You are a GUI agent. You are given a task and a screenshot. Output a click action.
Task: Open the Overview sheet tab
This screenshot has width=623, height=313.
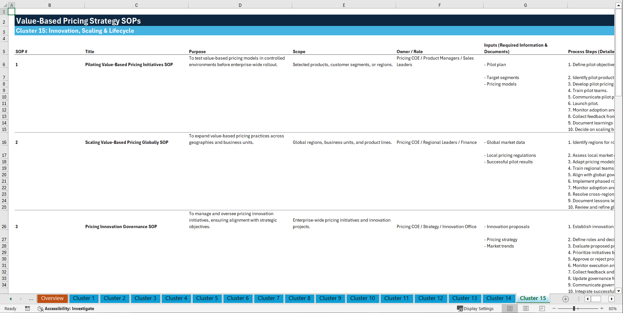(52, 298)
